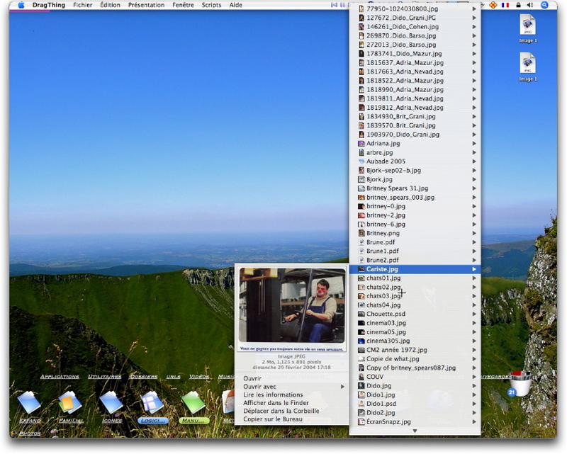Screen dimensions: 567x454
Task: Open the JPEG Image 1 desktop file
Action: pyautogui.click(x=528, y=25)
